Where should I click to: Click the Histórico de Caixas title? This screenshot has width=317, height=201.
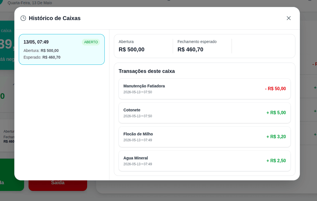click(55, 18)
